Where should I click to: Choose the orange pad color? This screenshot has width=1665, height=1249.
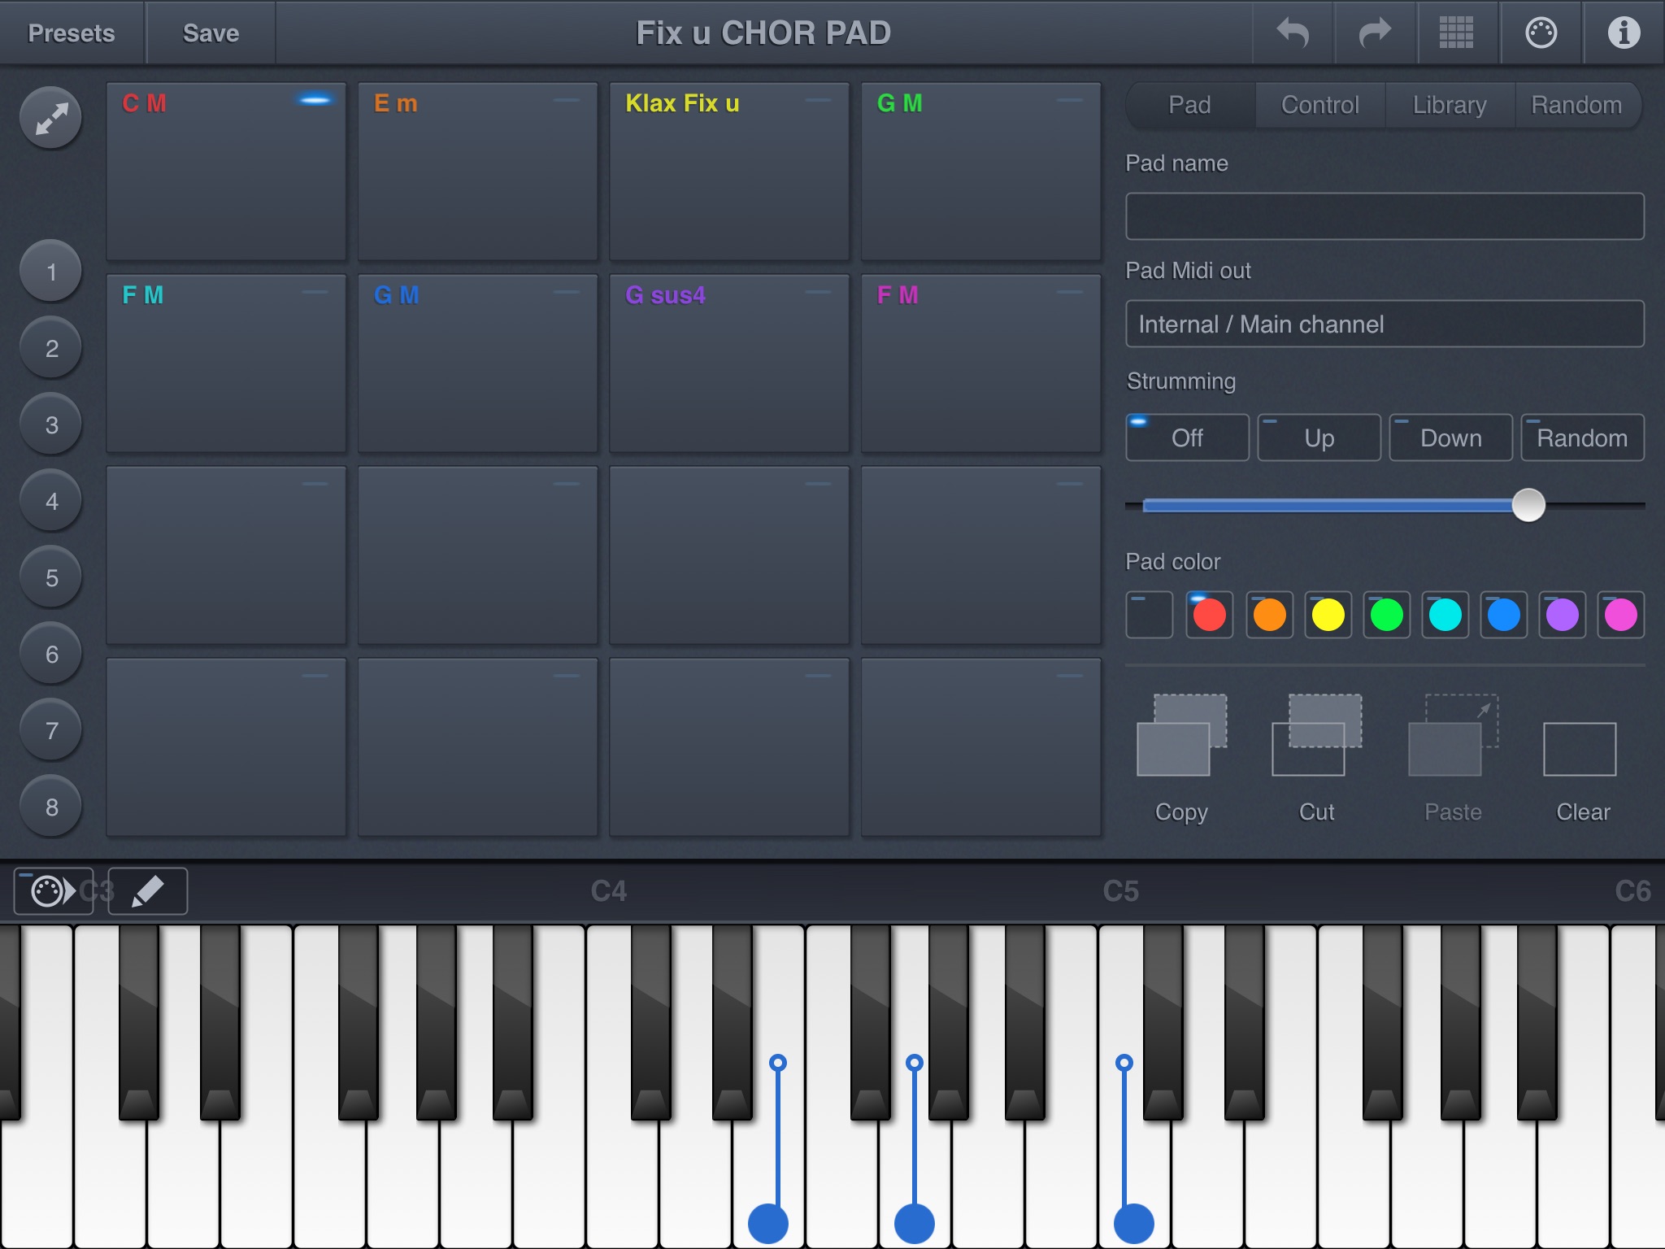click(1270, 615)
